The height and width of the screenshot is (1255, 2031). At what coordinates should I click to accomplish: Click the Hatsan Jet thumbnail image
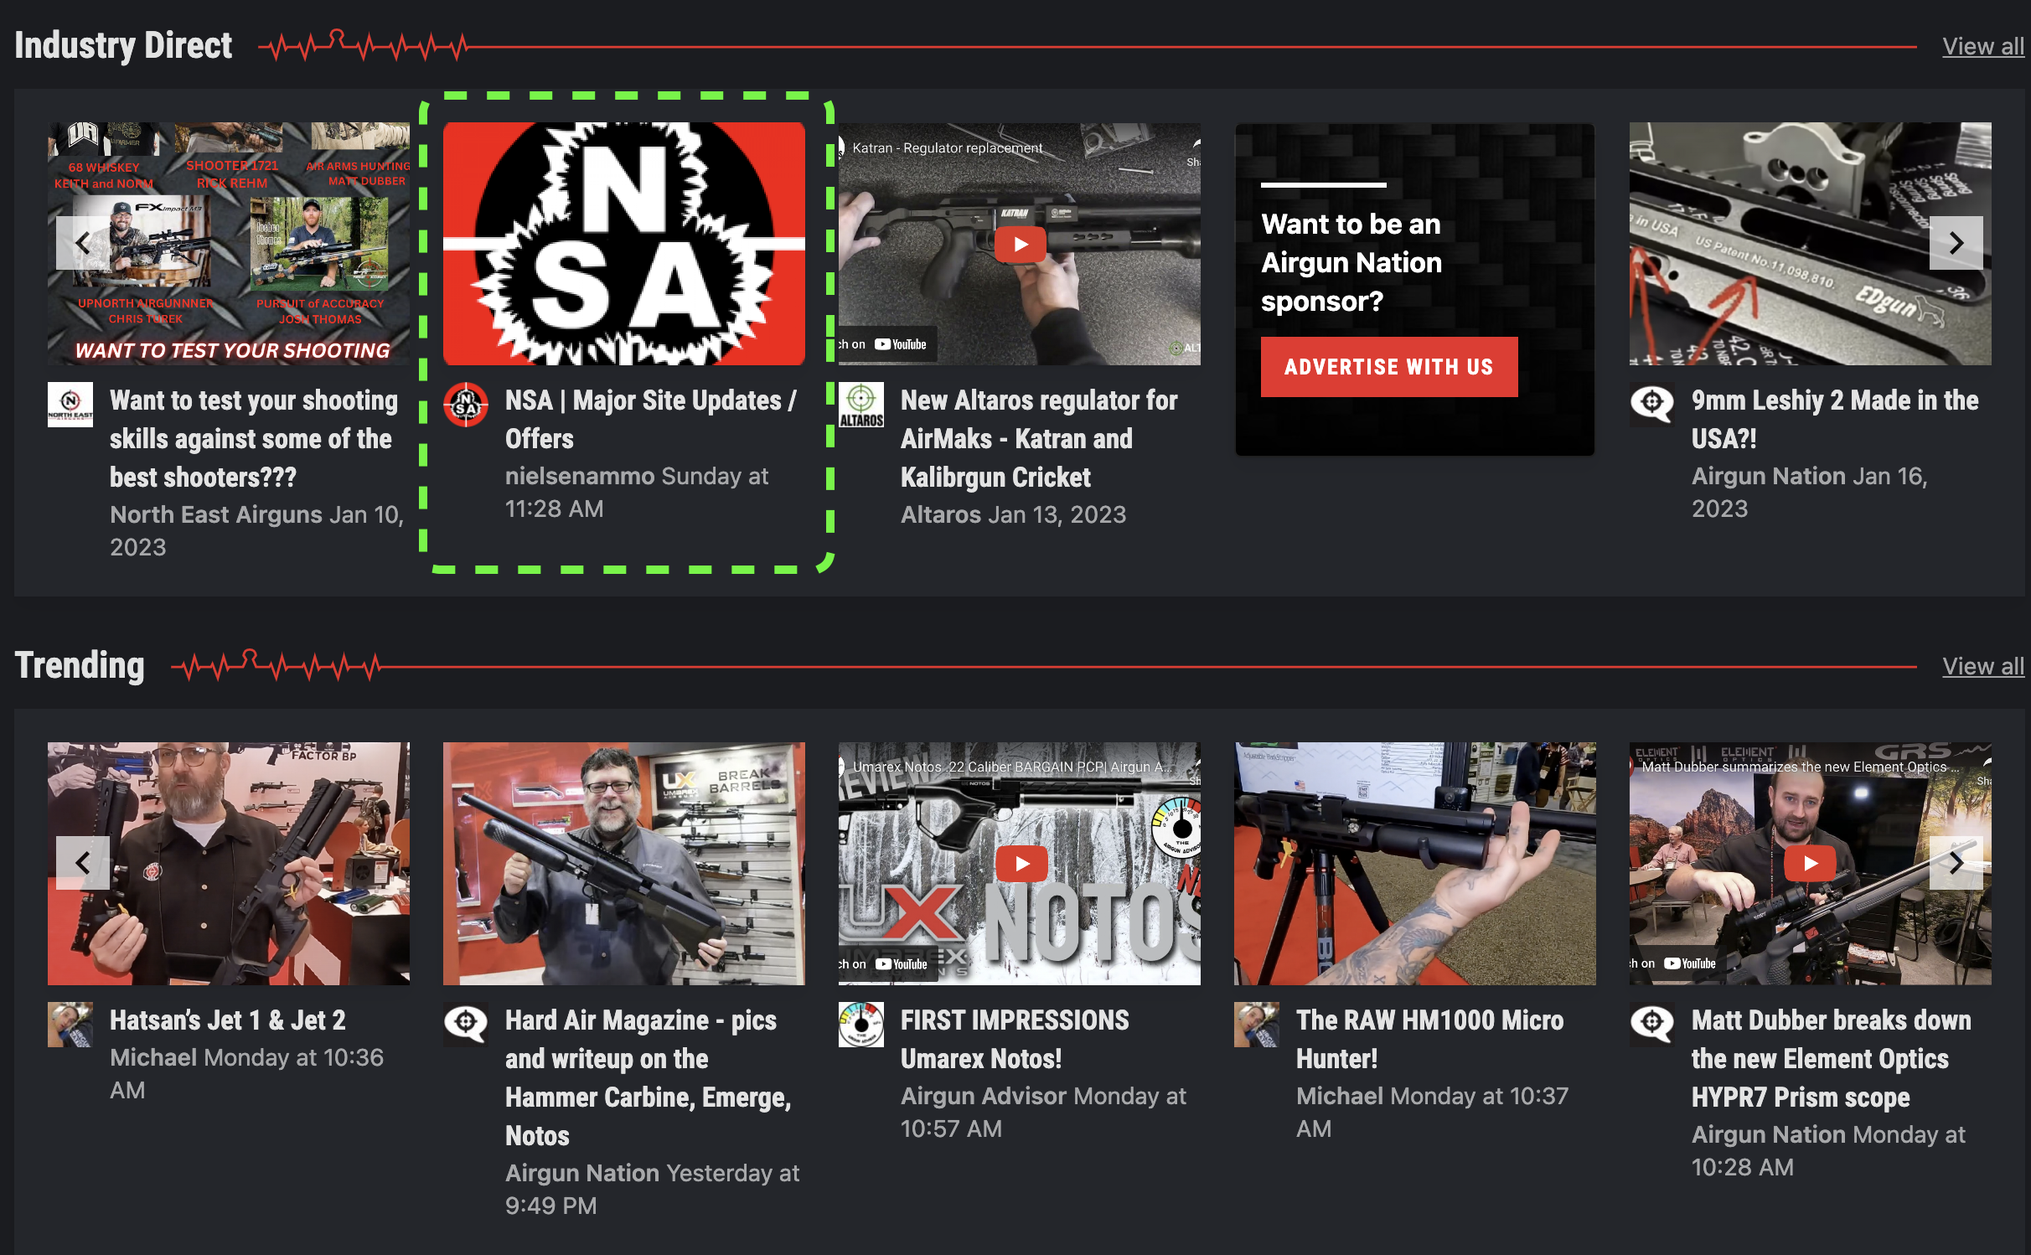click(x=229, y=864)
